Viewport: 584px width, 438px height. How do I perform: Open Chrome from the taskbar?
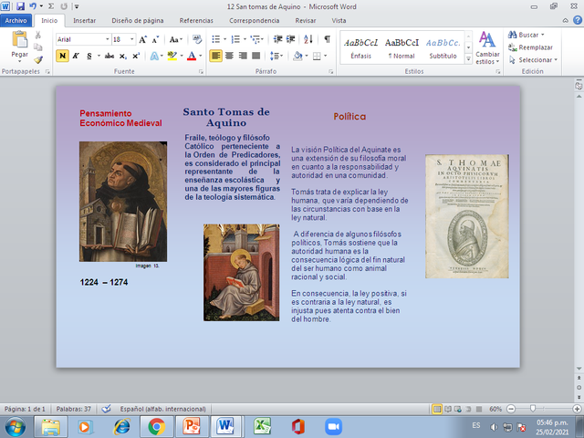coord(156,426)
